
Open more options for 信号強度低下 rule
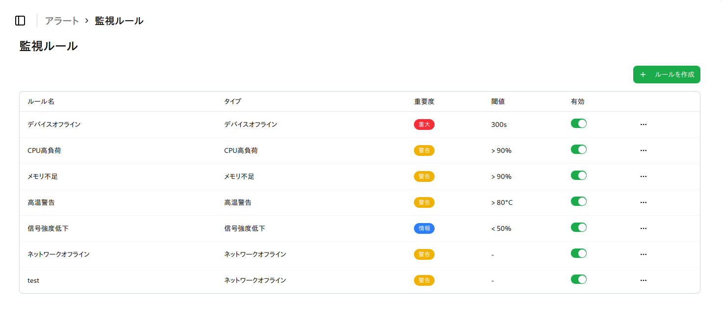pos(644,228)
